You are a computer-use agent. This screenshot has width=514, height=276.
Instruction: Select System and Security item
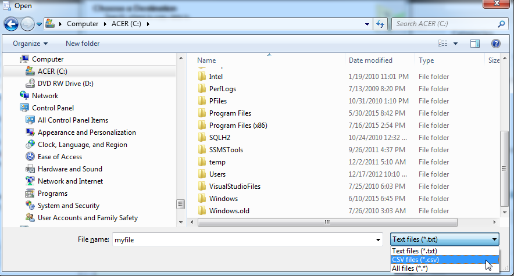coord(68,206)
